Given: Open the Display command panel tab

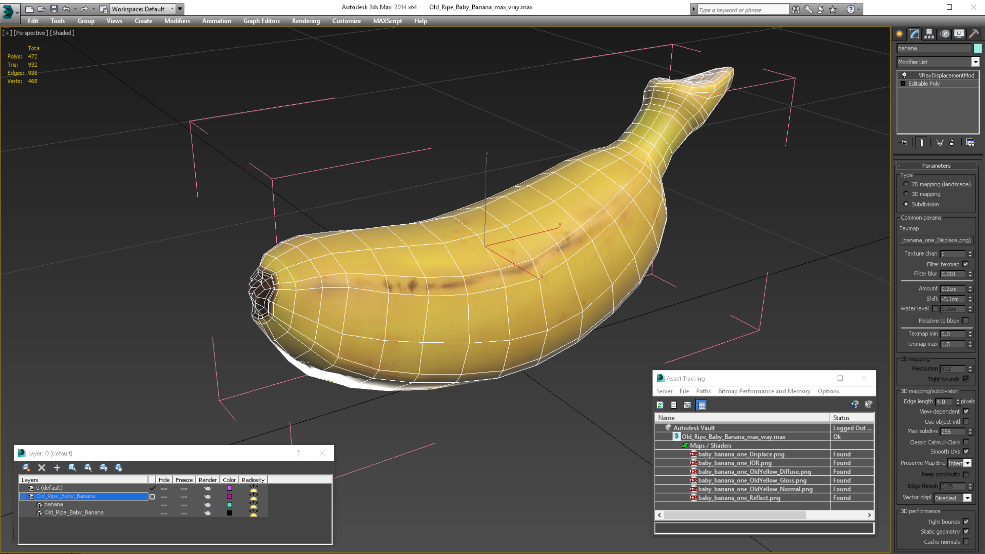Looking at the screenshot, I should pyautogui.click(x=959, y=34).
